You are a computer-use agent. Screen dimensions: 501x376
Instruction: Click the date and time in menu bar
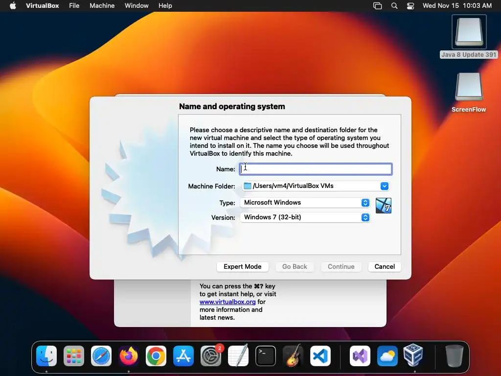457,6
